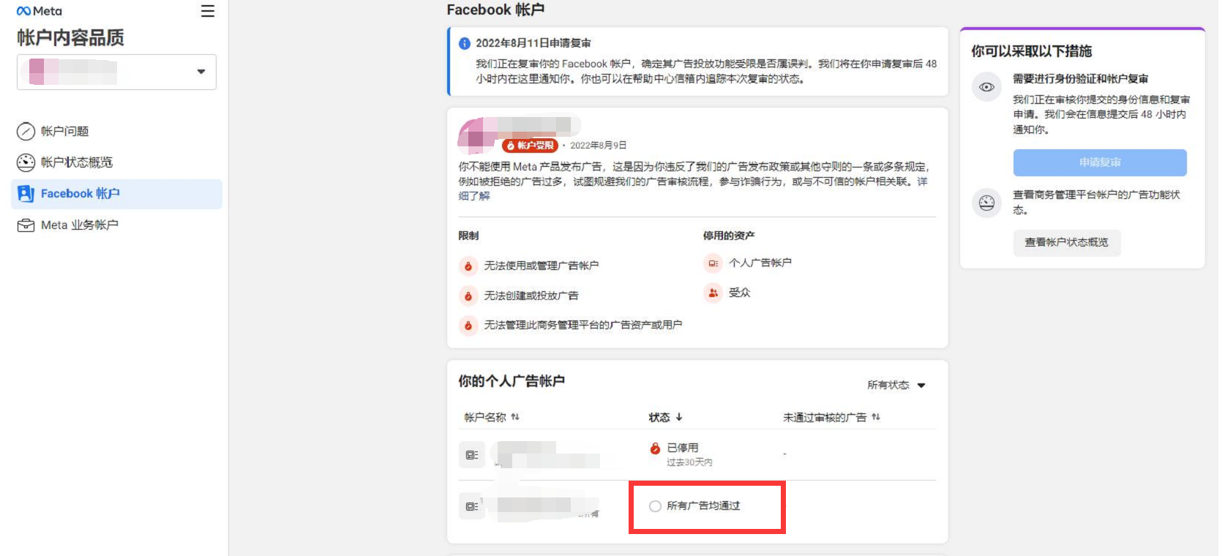Click the 你的个人广告帐户 heading

(x=512, y=381)
